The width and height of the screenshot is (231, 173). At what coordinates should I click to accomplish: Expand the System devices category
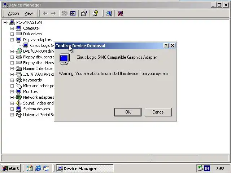click(x=12, y=109)
